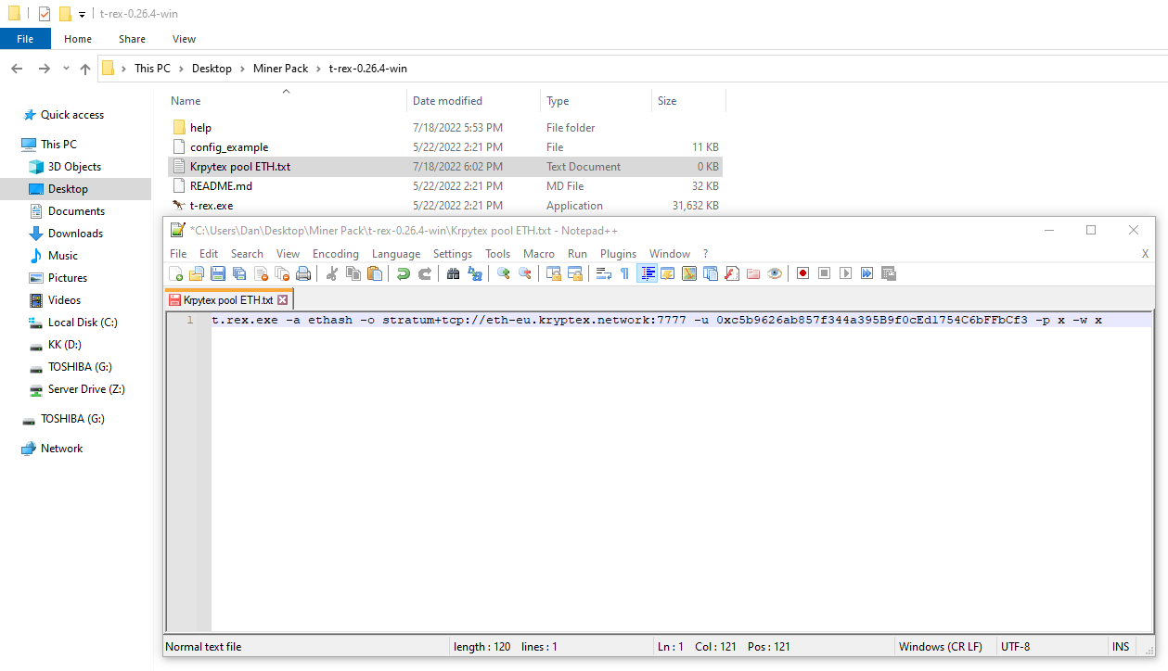Close the Krpytex pool ETH.txt tab

click(283, 300)
